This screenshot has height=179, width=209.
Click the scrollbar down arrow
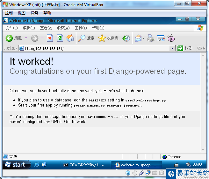pos(203,150)
